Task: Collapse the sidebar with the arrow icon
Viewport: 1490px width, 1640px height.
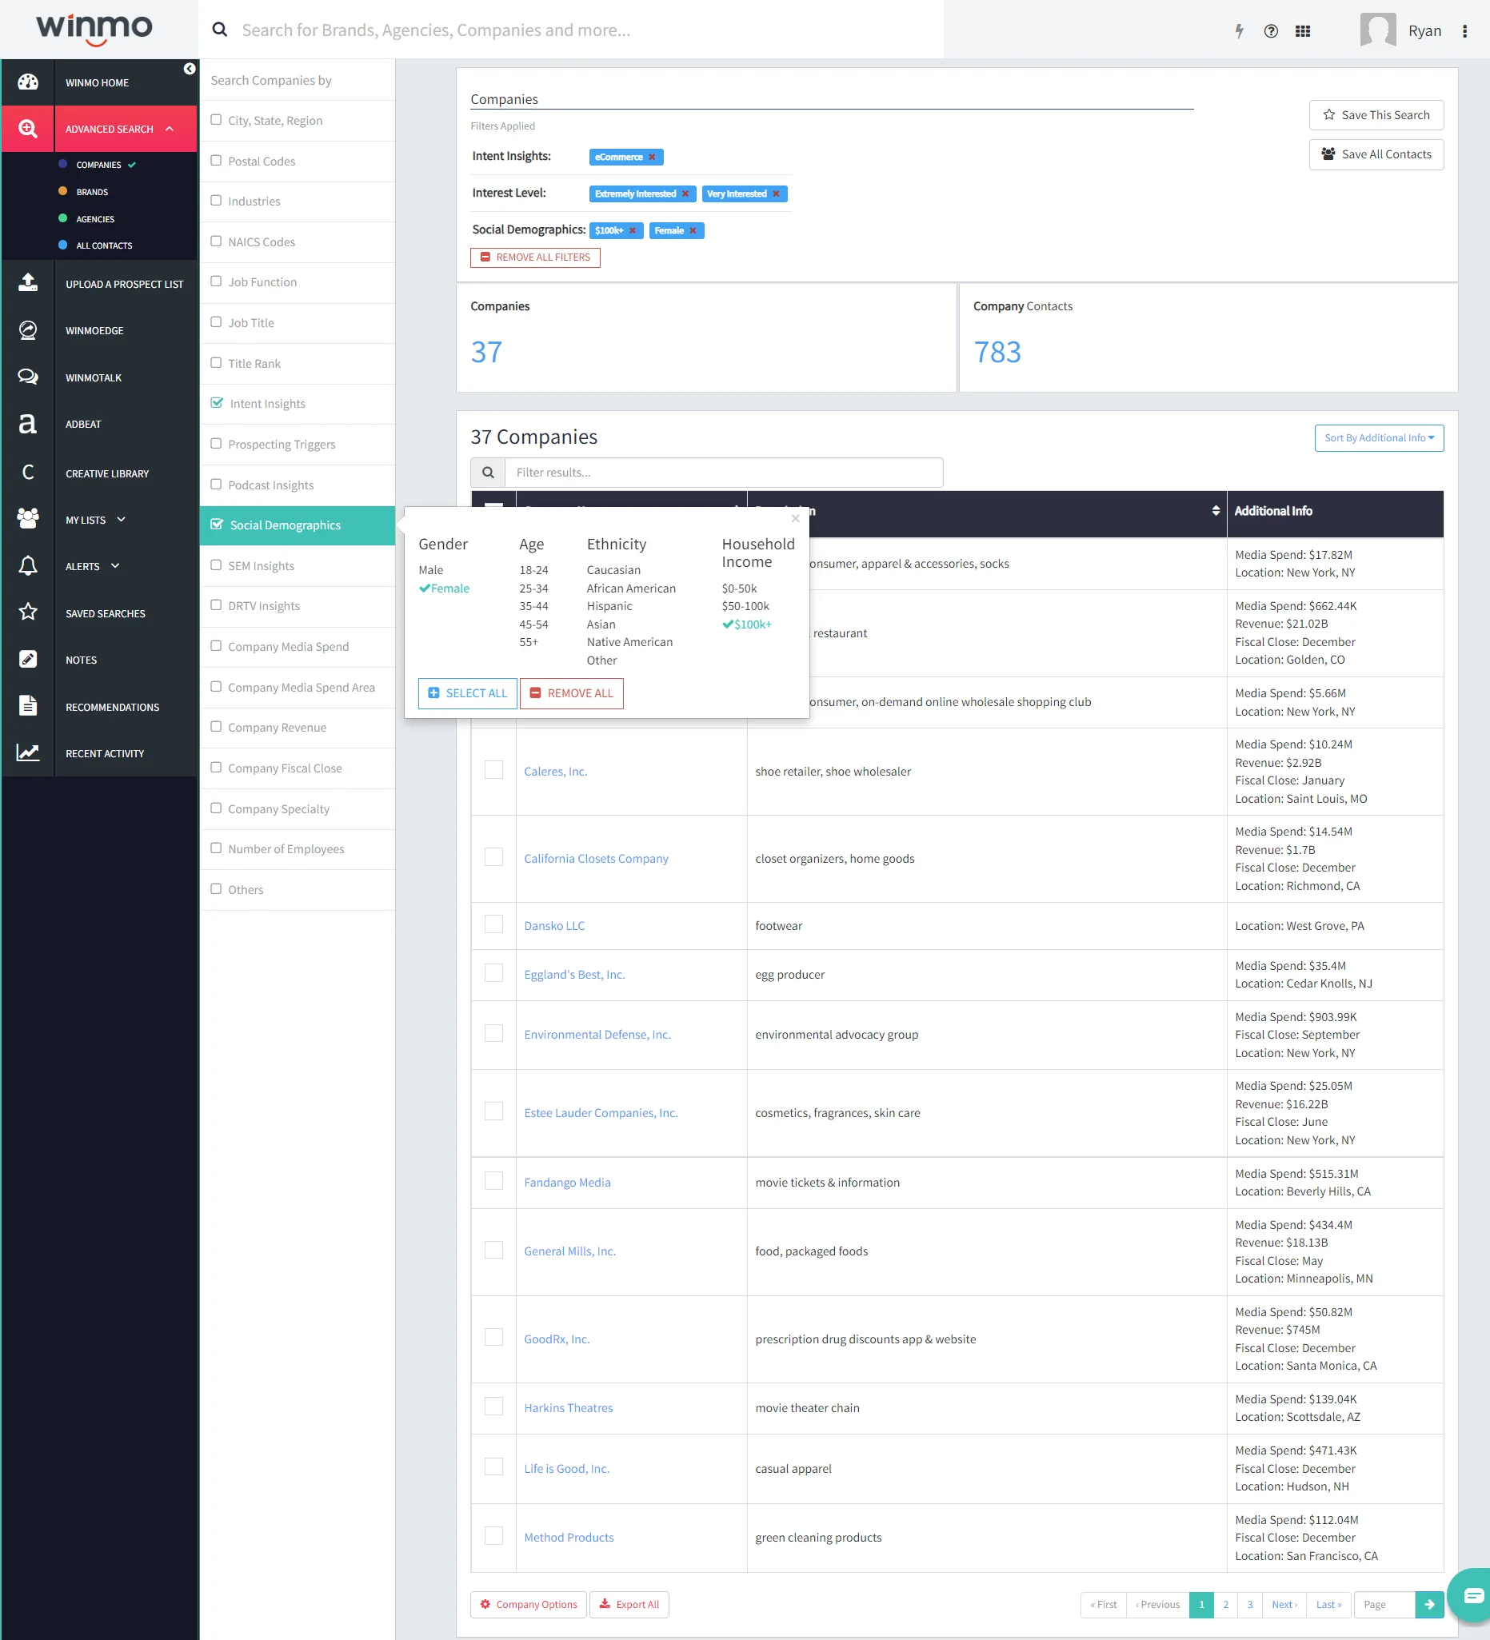Action: (190, 69)
